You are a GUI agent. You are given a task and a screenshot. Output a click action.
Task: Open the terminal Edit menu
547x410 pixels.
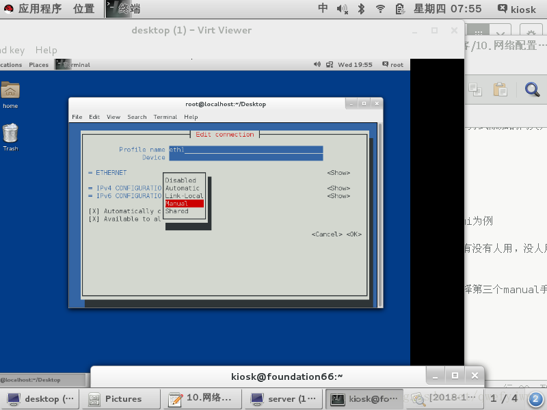94,117
